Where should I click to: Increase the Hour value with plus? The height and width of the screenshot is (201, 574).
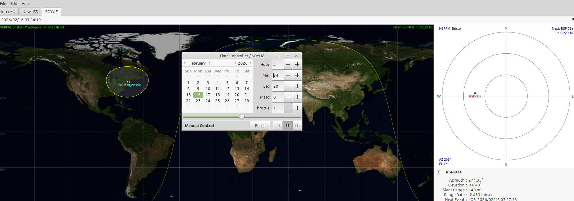297,64
